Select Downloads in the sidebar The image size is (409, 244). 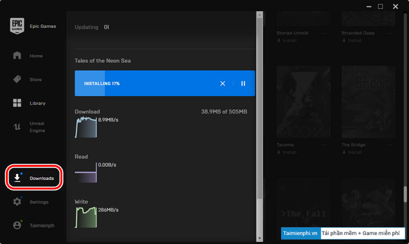[x=42, y=178]
